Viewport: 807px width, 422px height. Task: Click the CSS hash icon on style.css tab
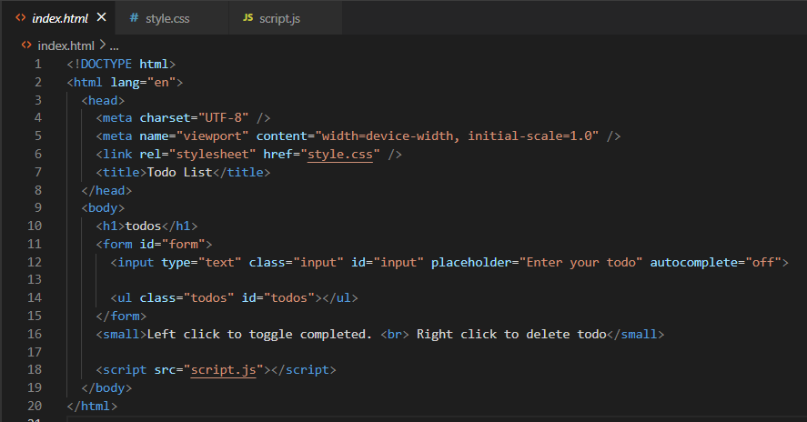coord(134,18)
